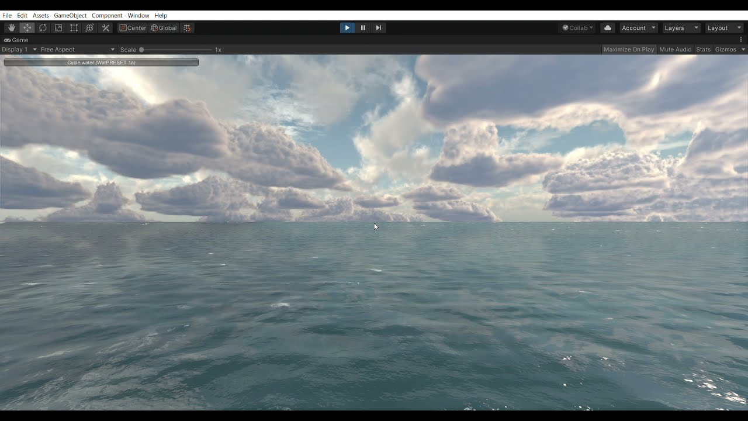The width and height of the screenshot is (748, 421).
Task: Enable Maximize On Play
Action: pyautogui.click(x=629, y=50)
